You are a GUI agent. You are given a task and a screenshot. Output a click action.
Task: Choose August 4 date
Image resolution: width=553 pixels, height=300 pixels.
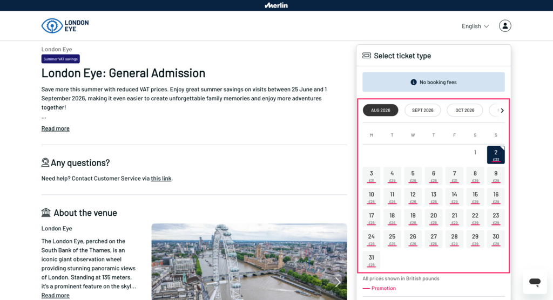(x=392, y=176)
